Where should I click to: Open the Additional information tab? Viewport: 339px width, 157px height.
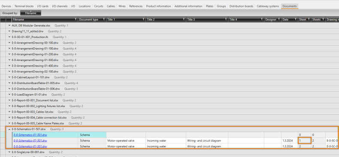coord(188,6)
